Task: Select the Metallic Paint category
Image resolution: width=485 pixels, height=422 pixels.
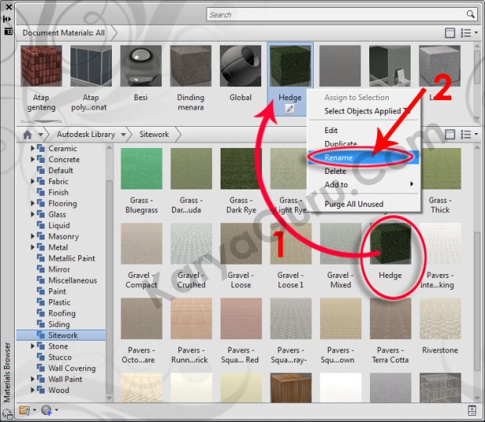Action: coord(71,258)
